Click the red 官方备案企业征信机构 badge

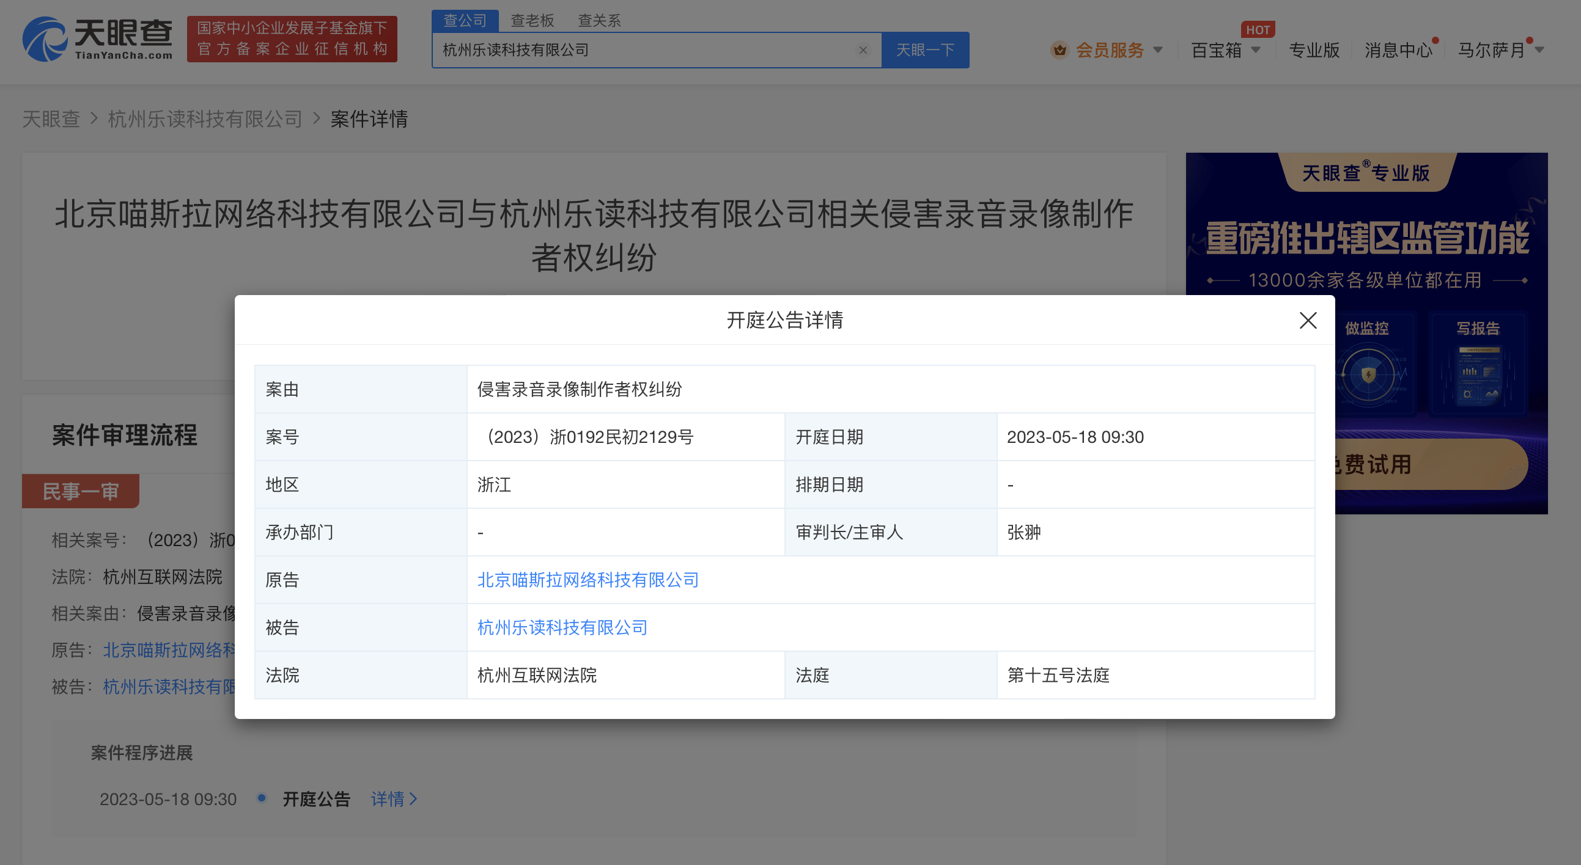pyautogui.click(x=292, y=38)
